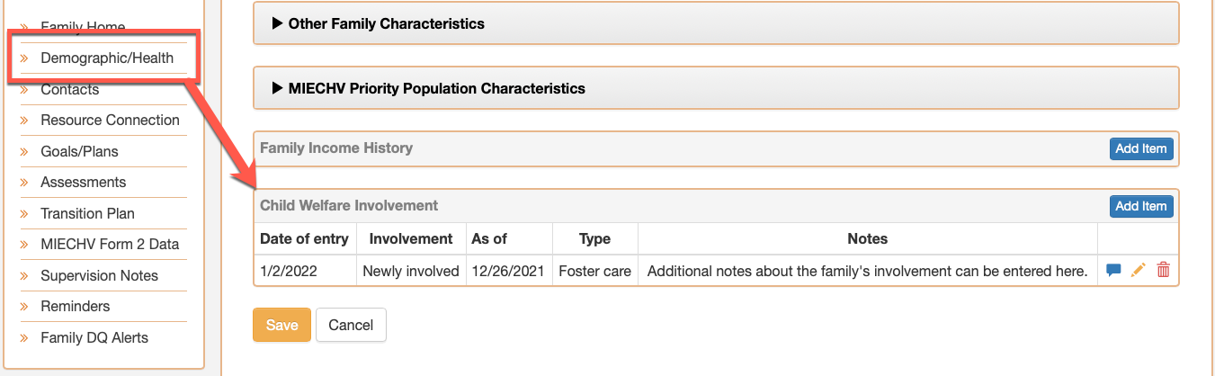Open Assessments sidebar link
The image size is (1215, 376).
click(83, 183)
